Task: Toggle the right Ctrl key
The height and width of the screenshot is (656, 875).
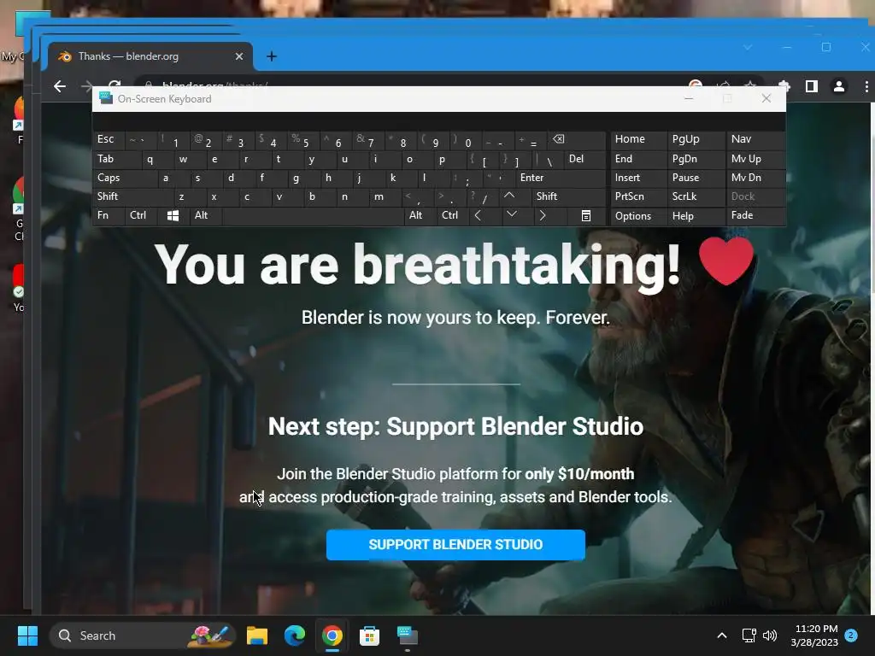Action: (x=452, y=216)
